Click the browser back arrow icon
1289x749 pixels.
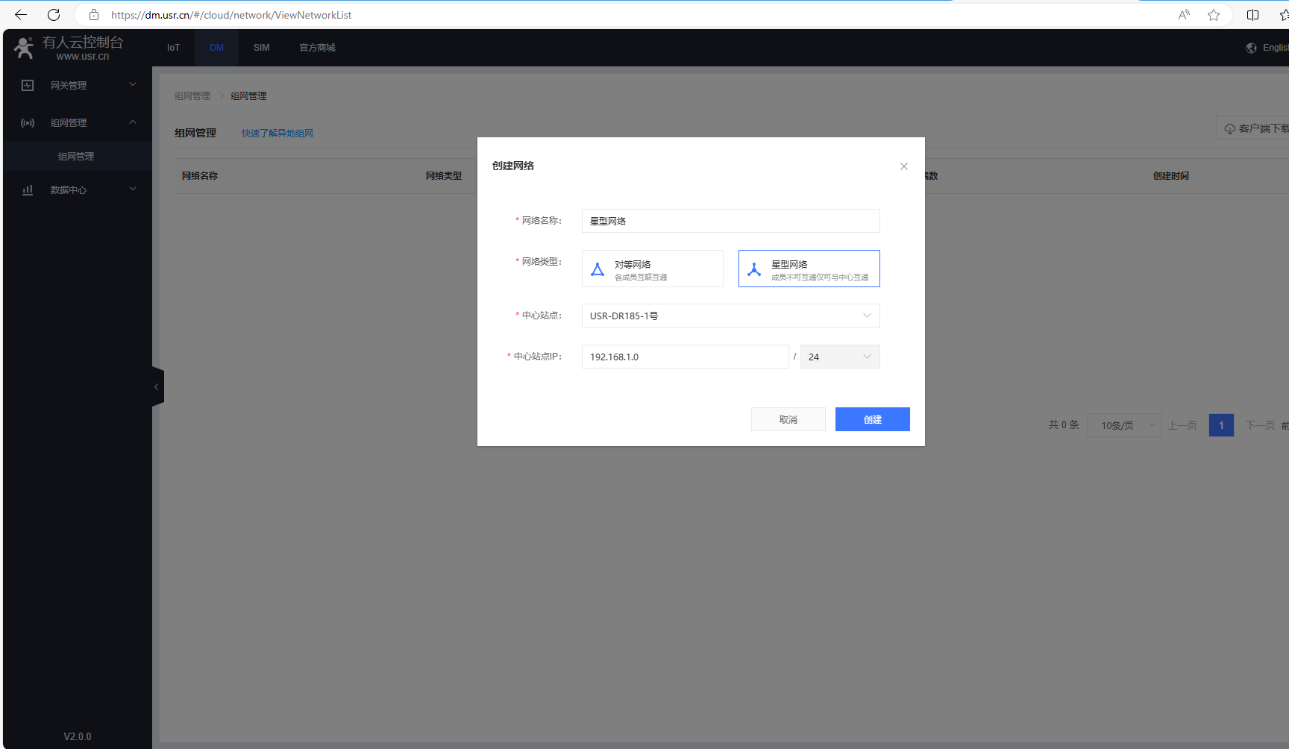click(21, 15)
